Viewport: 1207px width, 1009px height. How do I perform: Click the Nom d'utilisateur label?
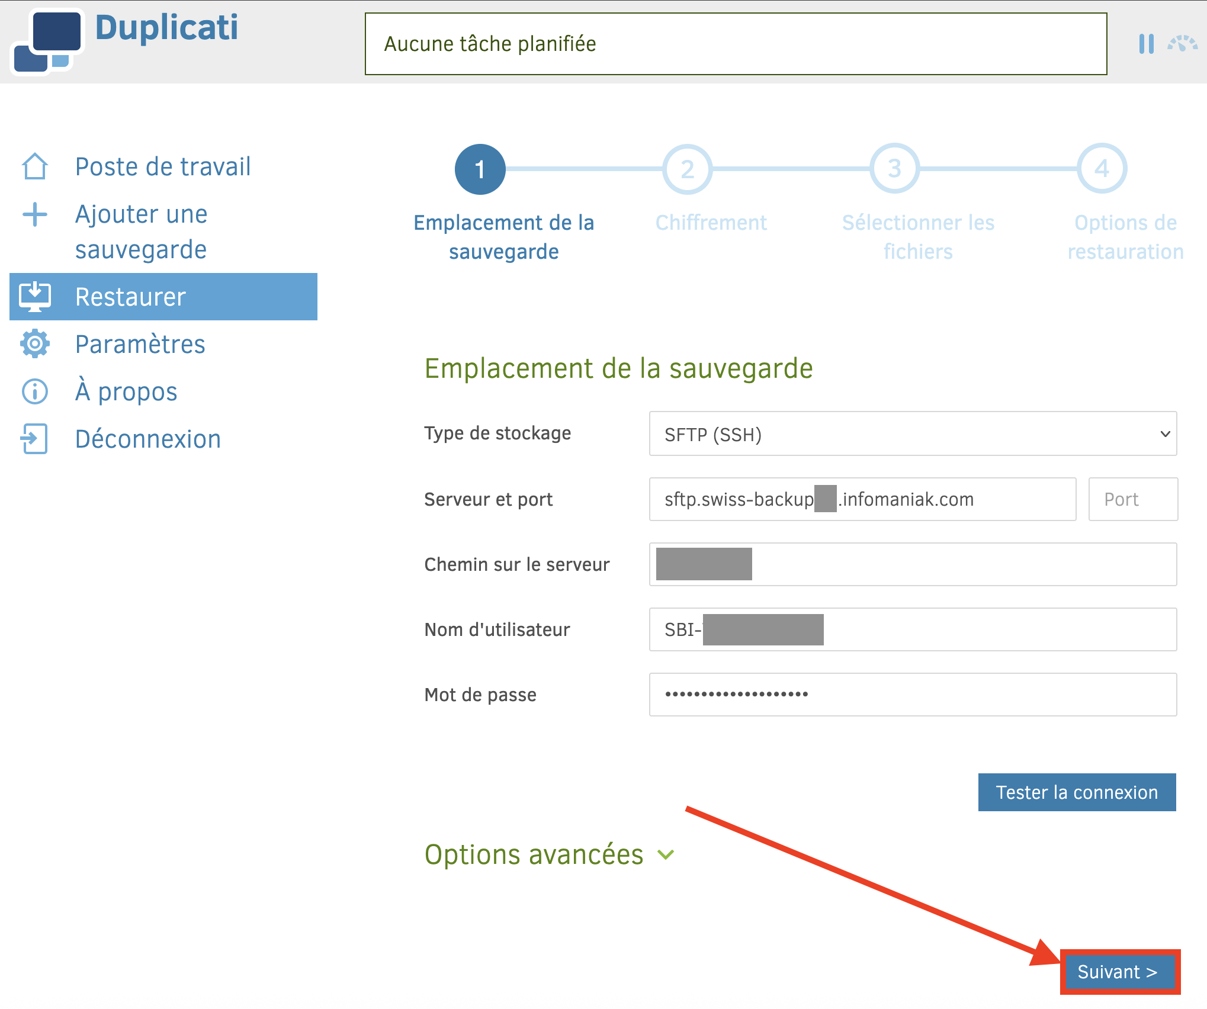497,629
